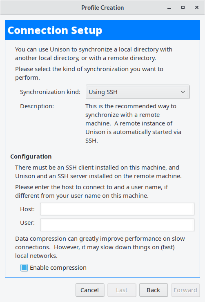Open the Synchronization kind combo box
Screen dimensions: 205x302
pos(138,92)
